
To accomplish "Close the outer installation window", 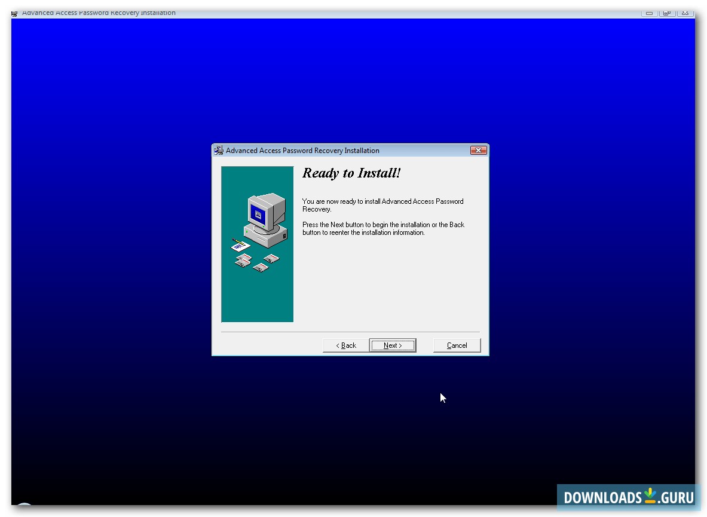I will coord(685,13).
